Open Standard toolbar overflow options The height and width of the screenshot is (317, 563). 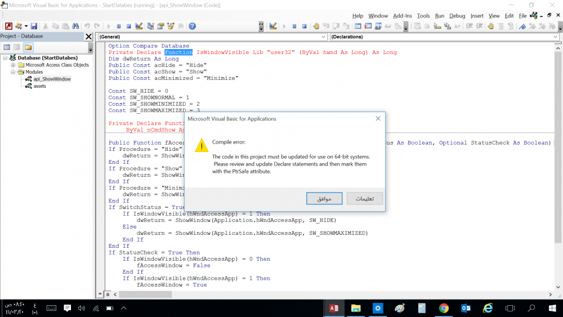[x=261, y=26]
